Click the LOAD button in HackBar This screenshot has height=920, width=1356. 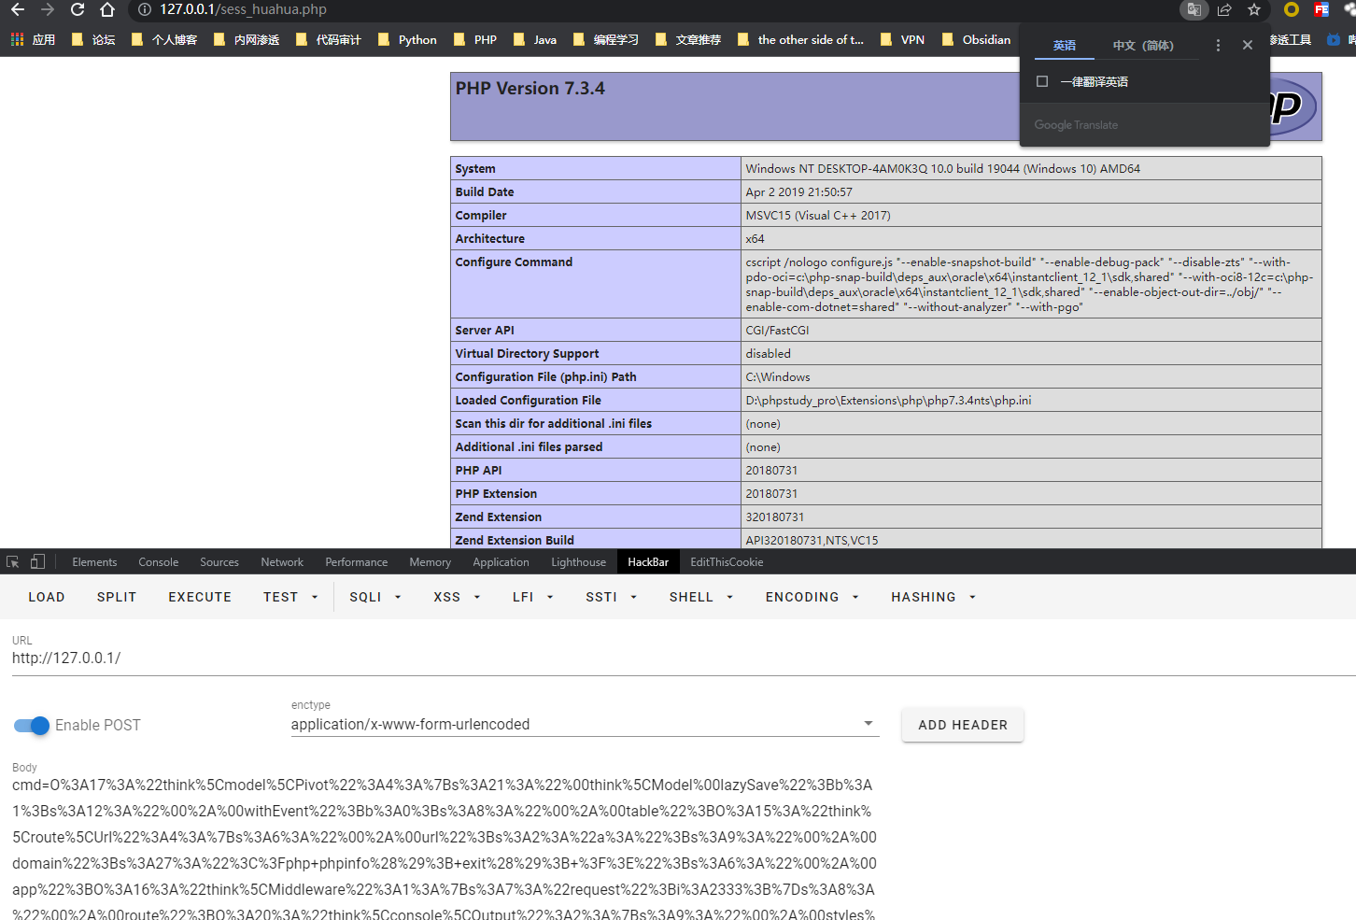coord(47,597)
